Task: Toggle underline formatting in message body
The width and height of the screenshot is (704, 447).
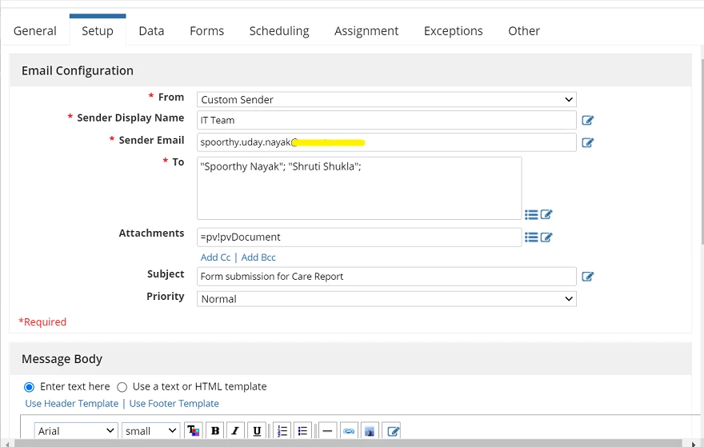Action: coord(257,431)
